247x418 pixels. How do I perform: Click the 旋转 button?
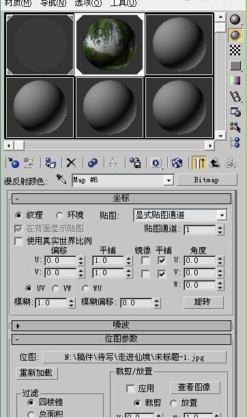coord(203,302)
